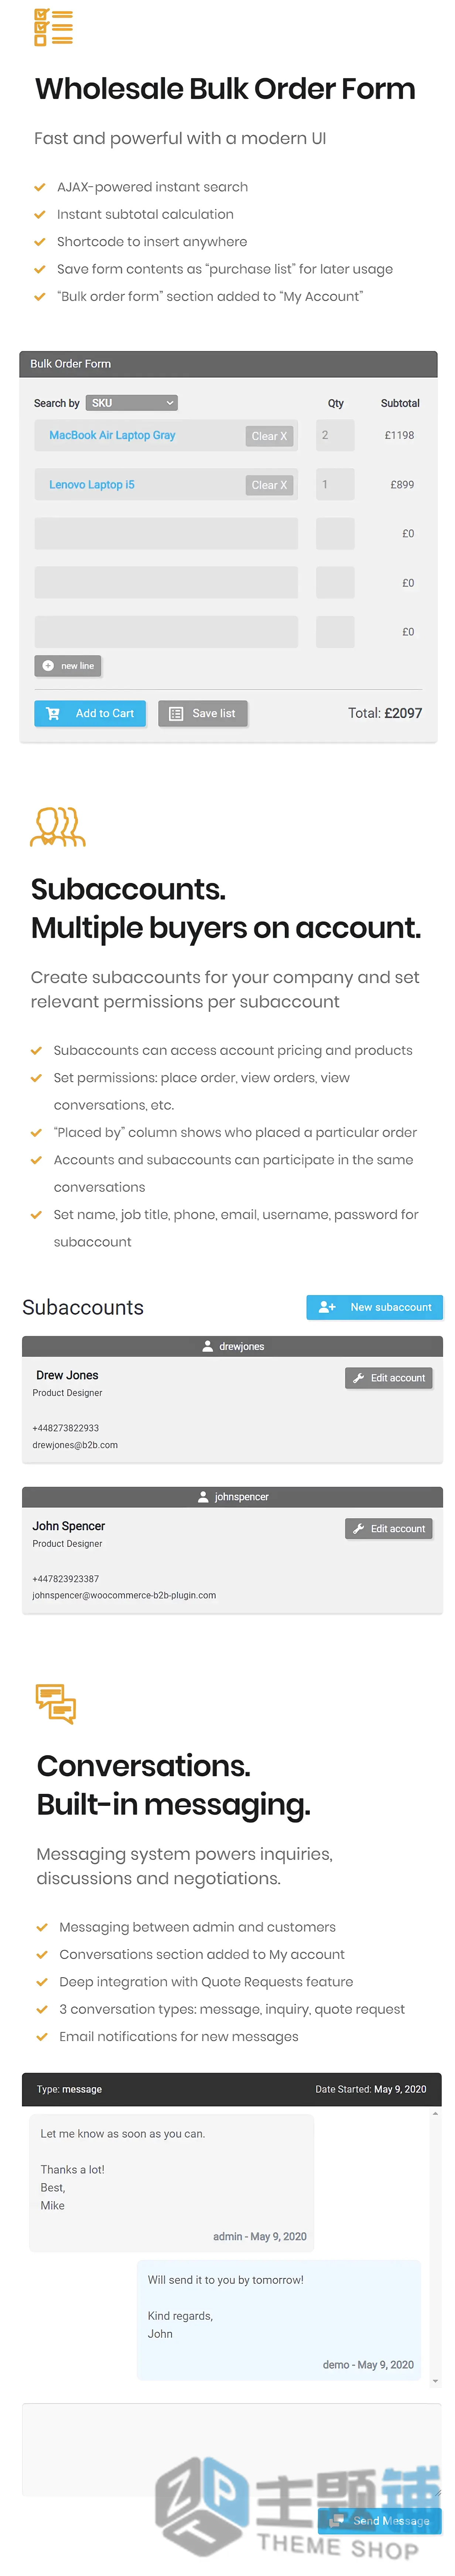Screen dimensions: 455x2576
Task: Open the Search by SKU dropdown
Action: pos(132,403)
